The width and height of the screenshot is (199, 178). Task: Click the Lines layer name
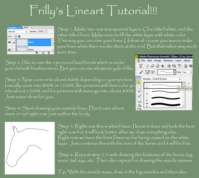31,42
